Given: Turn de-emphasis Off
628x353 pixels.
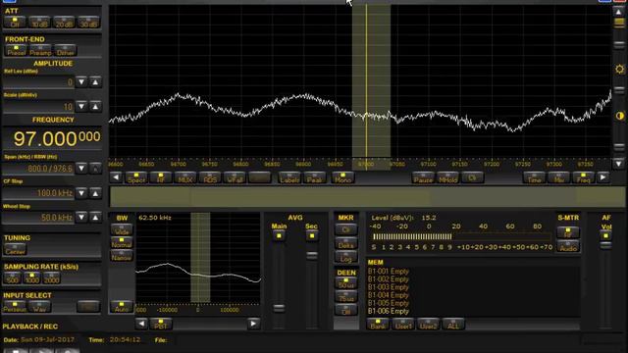Looking at the screenshot, I should 346,310.
